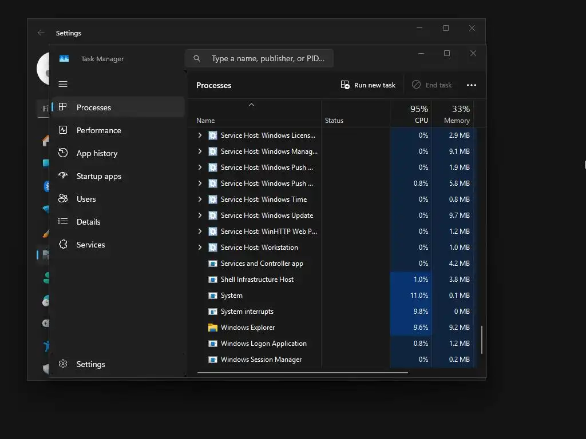Expand Service Host: Windows Update row
Viewport: 586px width, 439px height.
tap(200, 215)
